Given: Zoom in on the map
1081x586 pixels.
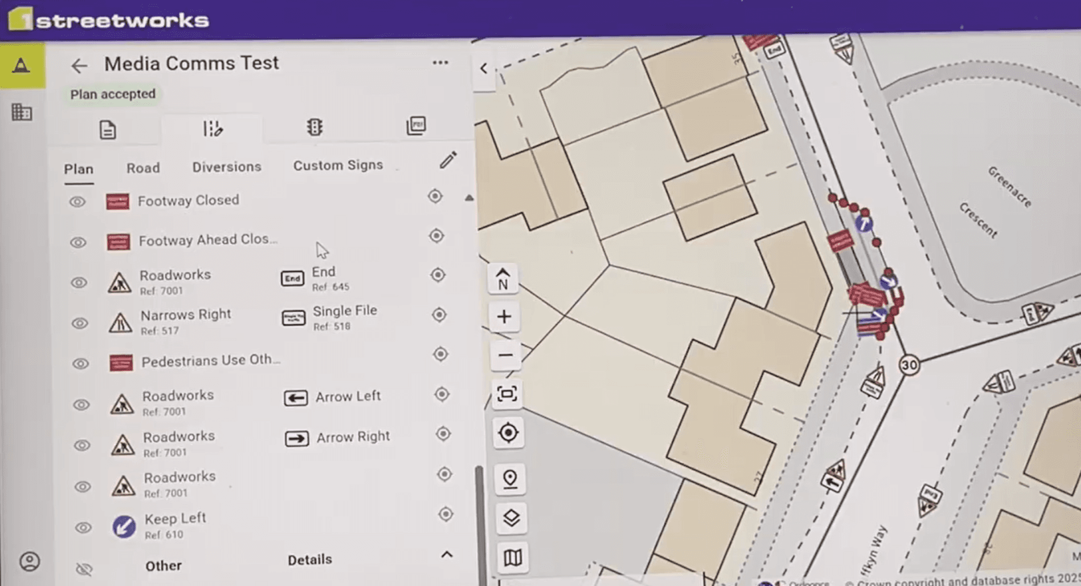Looking at the screenshot, I should 504,316.
